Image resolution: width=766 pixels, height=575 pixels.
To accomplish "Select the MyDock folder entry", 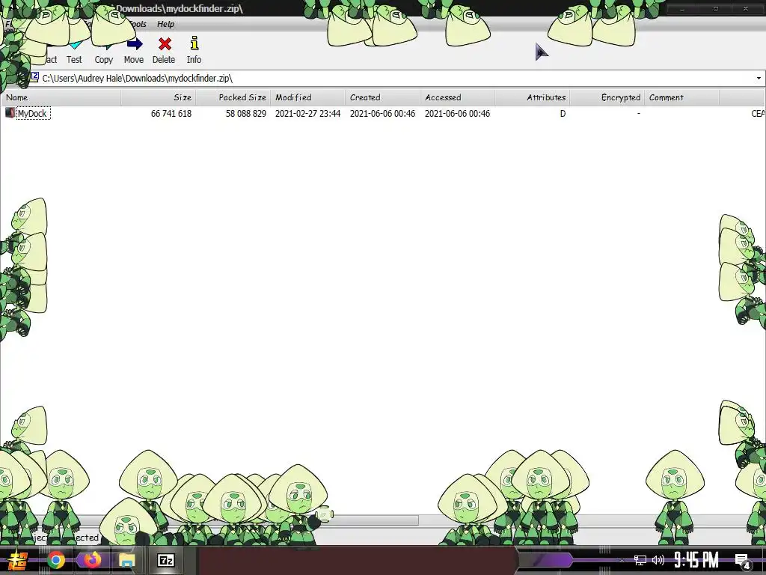I will click(33, 114).
